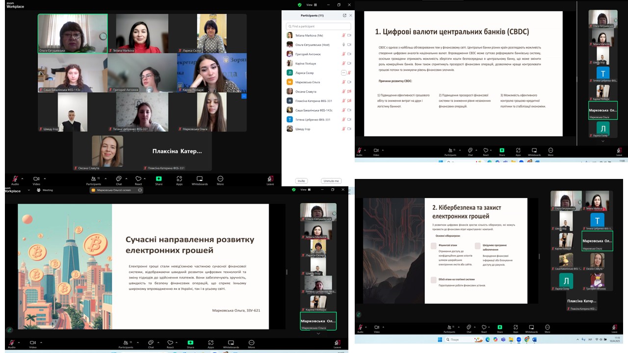Select Швецу Ігор in participants list

coord(318,128)
